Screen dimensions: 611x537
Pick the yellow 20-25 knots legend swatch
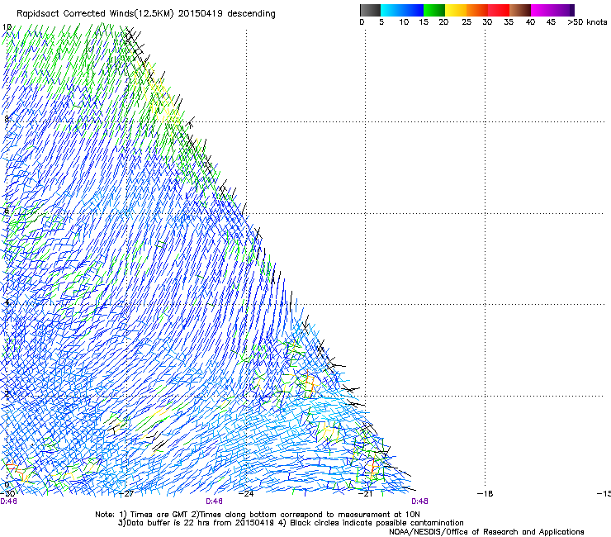(x=456, y=10)
